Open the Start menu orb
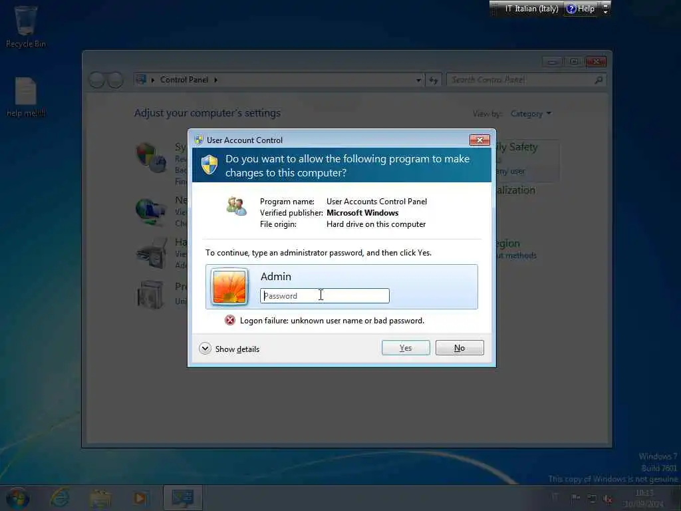Viewport: 681px width, 511px height. point(18,498)
